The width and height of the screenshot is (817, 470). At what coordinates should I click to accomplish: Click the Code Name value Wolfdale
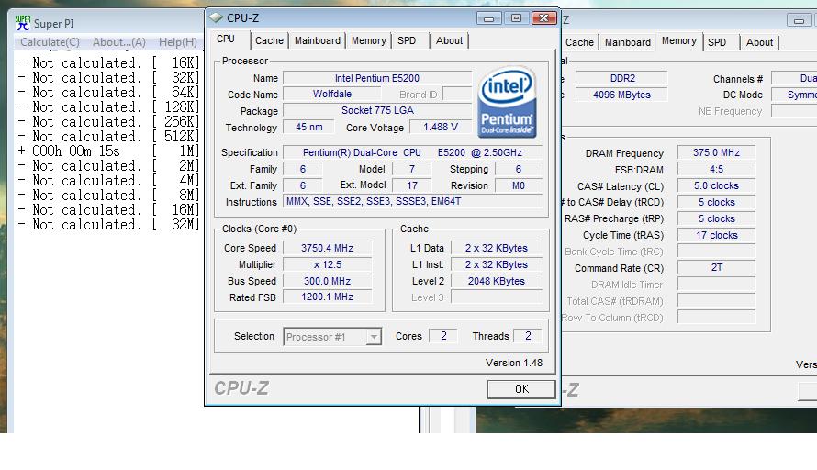(x=332, y=95)
